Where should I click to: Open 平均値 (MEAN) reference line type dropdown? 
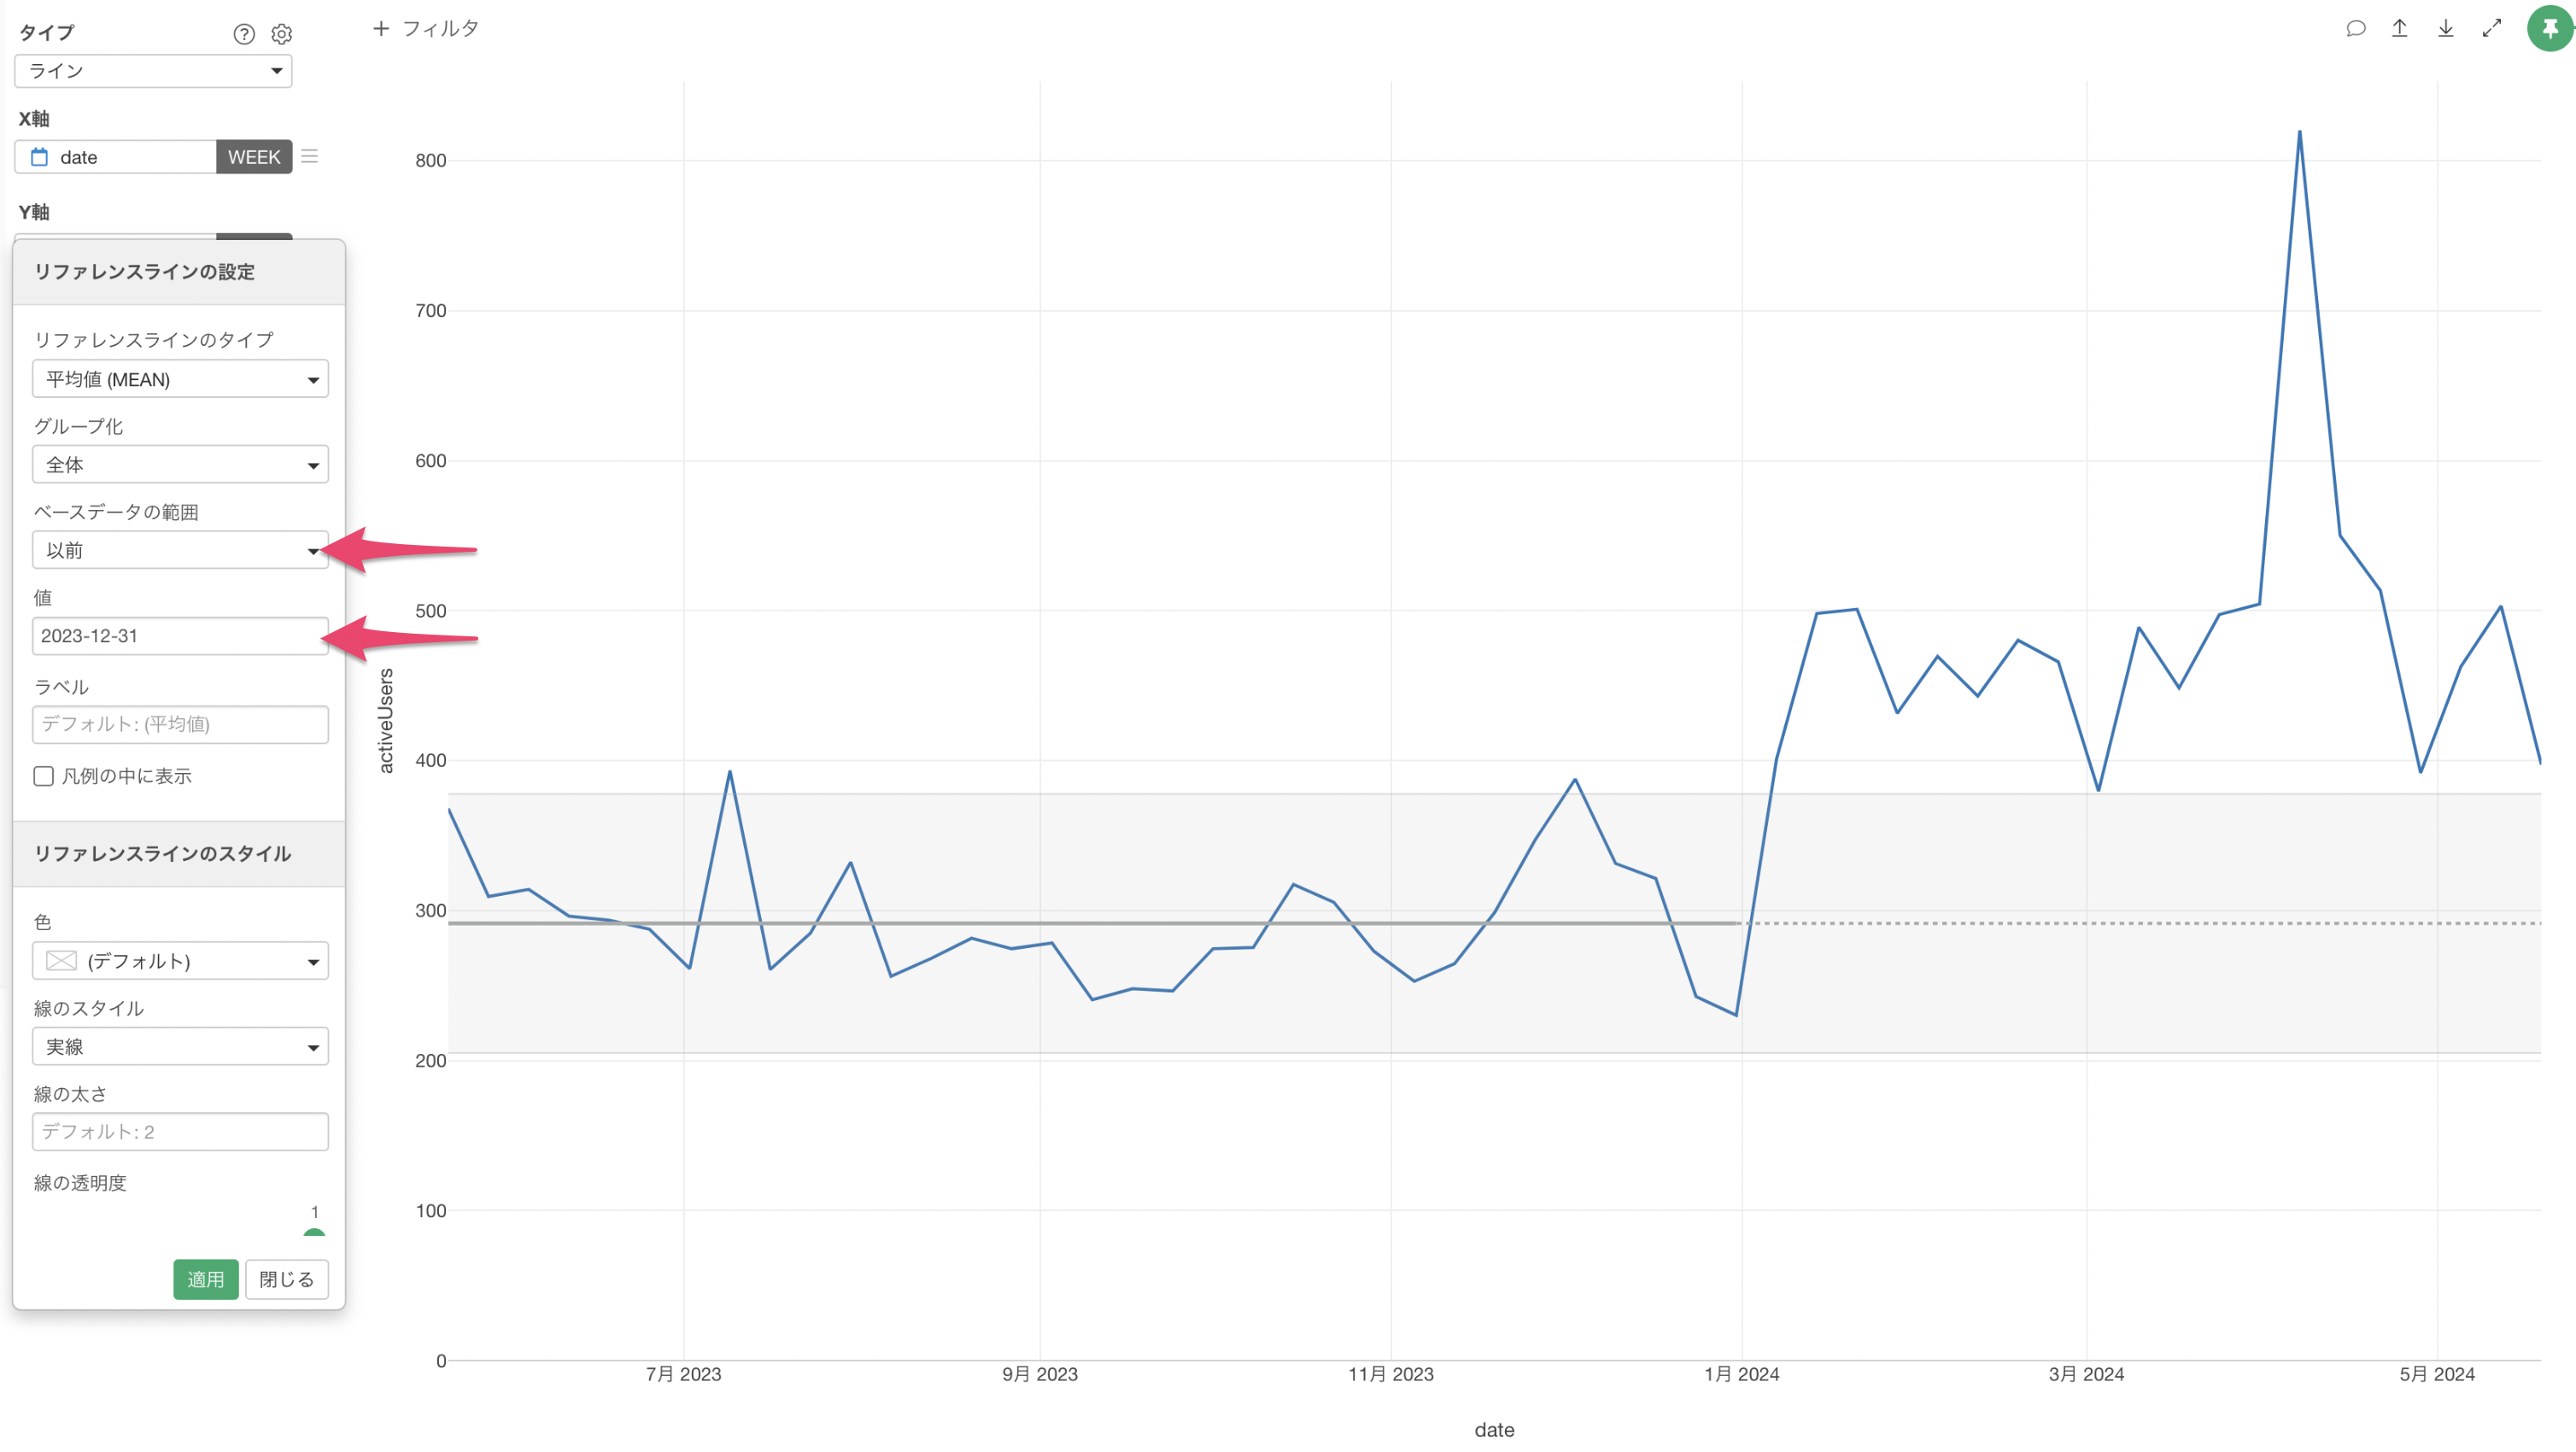180,379
